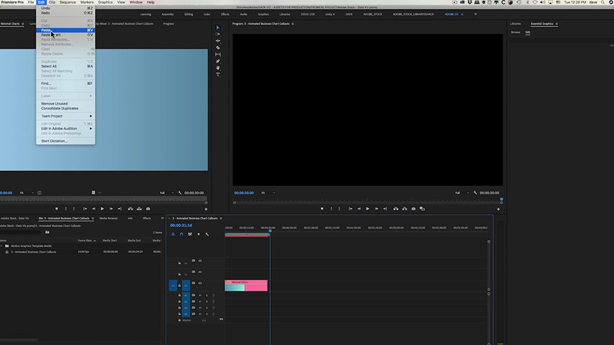Screen dimensions: 614x345
Task: Toggle V1 track eye visibility
Action: (x=200, y=282)
